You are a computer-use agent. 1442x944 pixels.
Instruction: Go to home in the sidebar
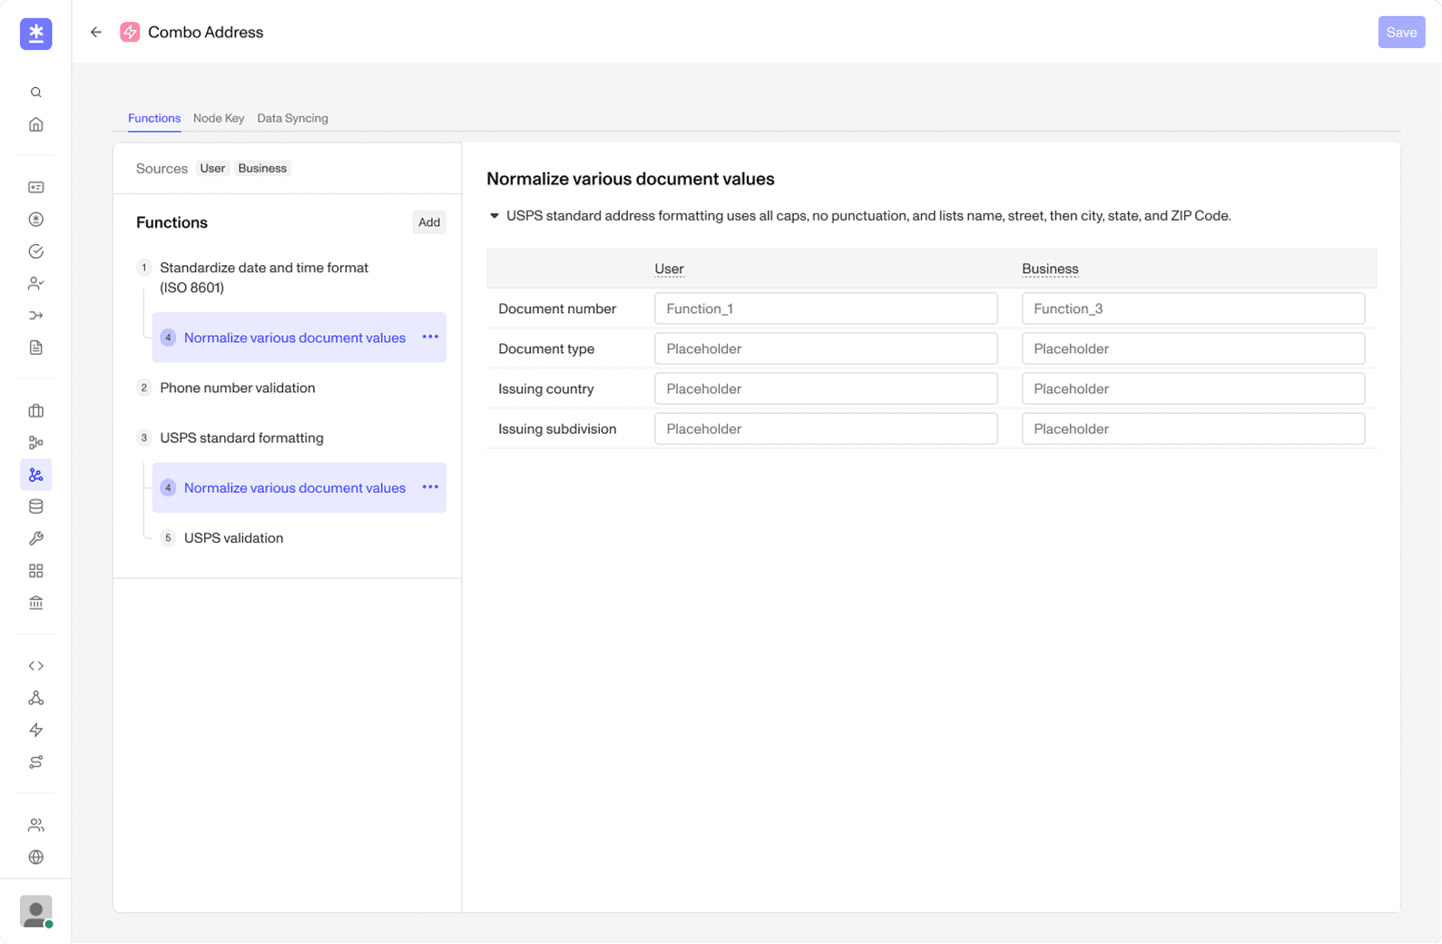pyautogui.click(x=36, y=124)
